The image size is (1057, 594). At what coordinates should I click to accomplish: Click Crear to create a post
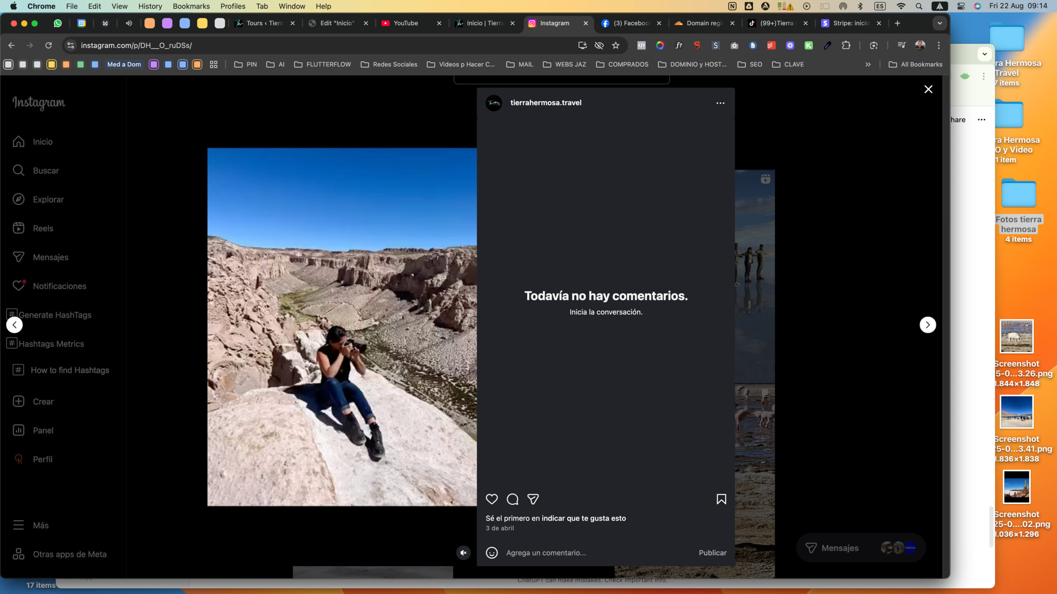pyautogui.click(x=33, y=402)
